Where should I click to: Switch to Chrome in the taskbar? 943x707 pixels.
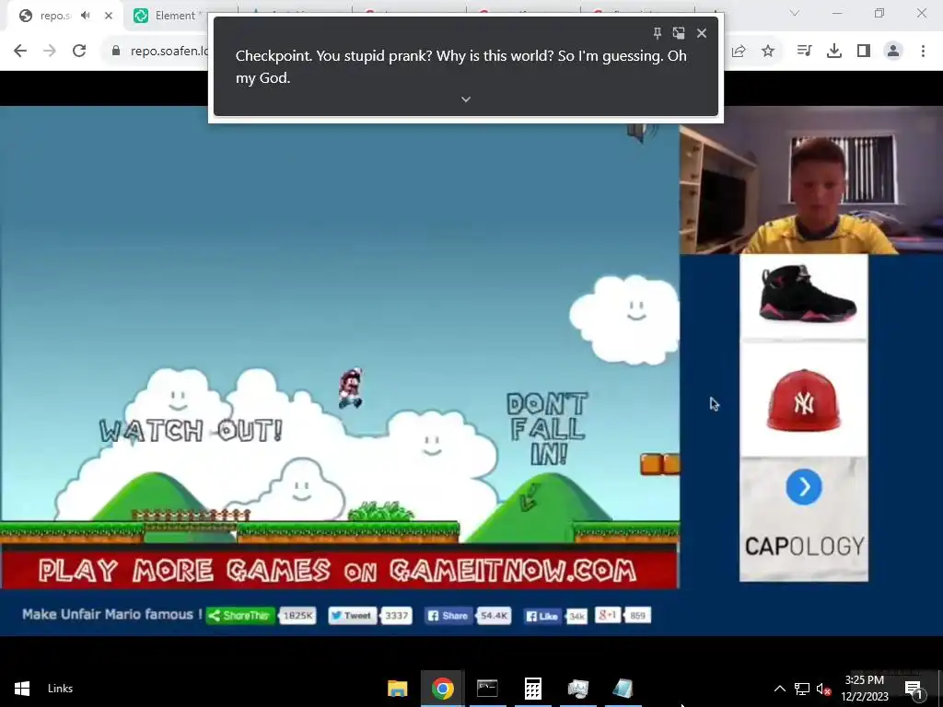coord(442,689)
